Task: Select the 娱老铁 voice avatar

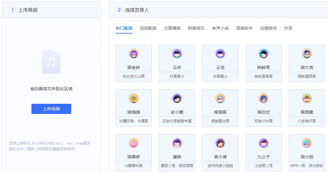Action: point(134,54)
